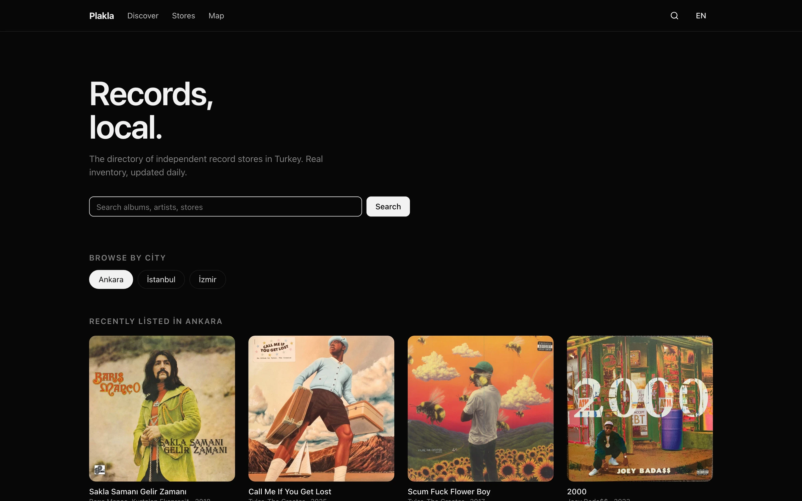The height and width of the screenshot is (501, 802).
Task: Open the Map navigation item
Action: coord(216,16)
